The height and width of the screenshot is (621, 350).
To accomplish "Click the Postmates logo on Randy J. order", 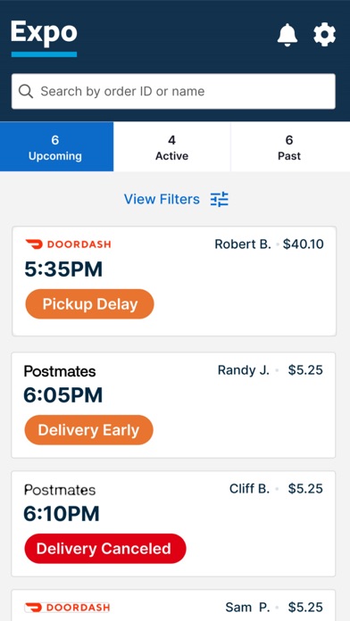I will pos(60,371).
